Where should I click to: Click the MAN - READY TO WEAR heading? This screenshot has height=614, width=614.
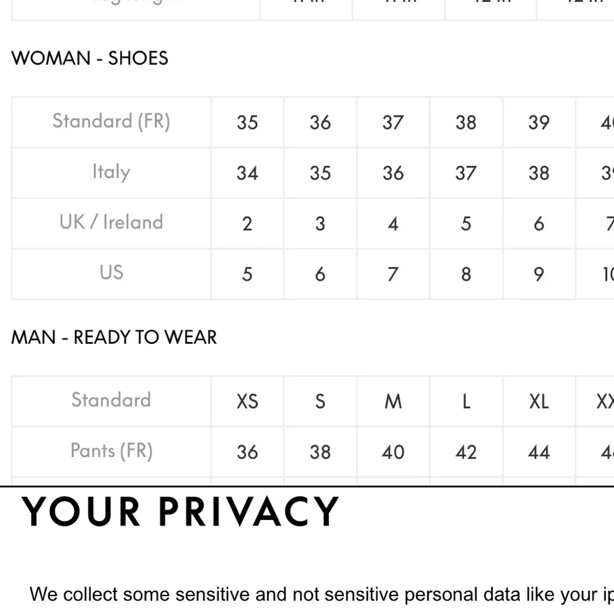point(114,338)
